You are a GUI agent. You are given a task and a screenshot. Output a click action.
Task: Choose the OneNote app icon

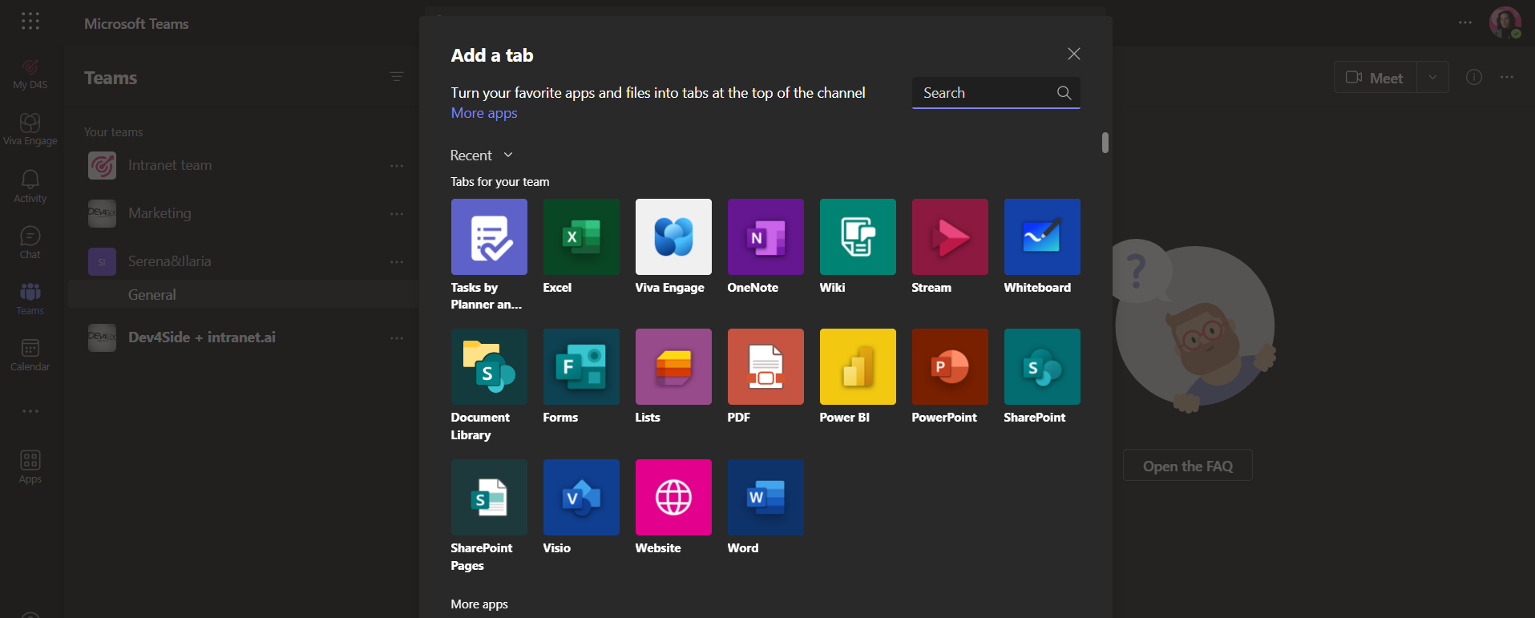pyautogui.click(x=765, y=237)
